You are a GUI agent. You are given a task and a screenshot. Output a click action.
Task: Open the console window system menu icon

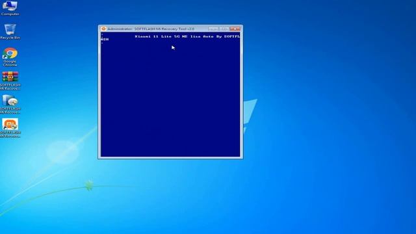pos(103,29)
